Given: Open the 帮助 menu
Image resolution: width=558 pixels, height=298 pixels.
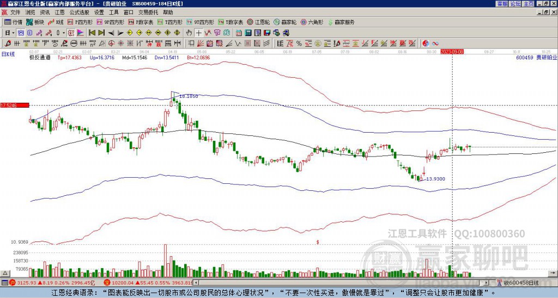Looking at the screenshot, I should pos(168,13).
